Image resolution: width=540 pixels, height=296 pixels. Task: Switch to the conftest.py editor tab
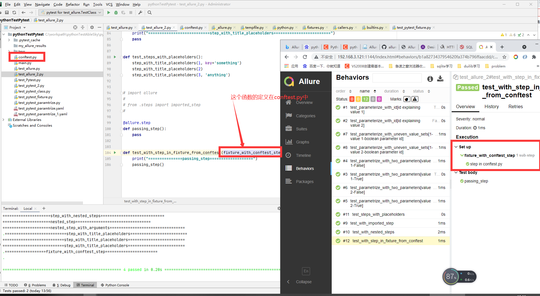pyautogui.click(x=193, y=27)
